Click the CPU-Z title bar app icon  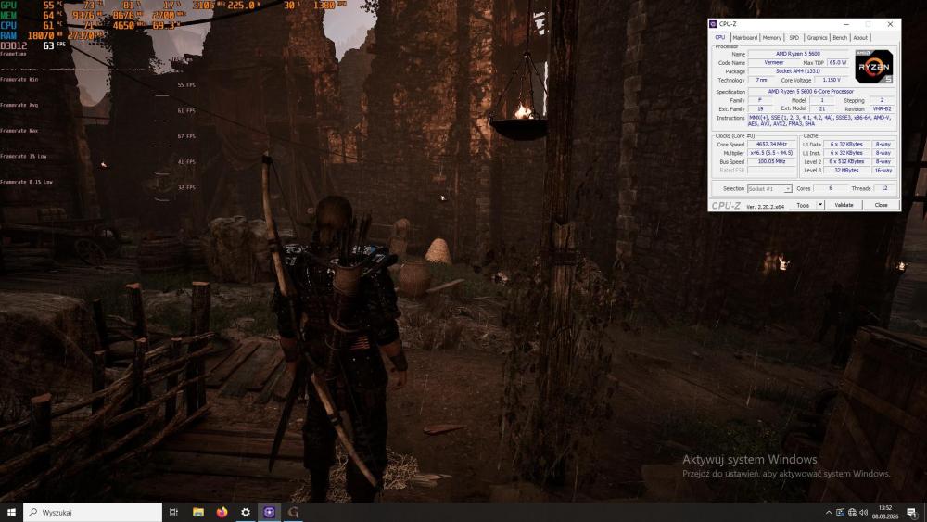tap(713, 24)
